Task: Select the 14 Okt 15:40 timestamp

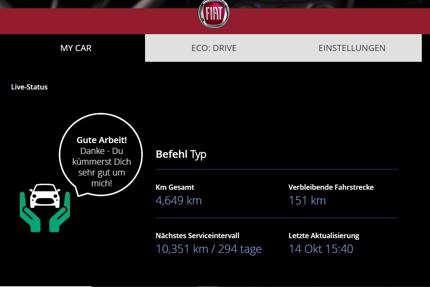Action: tap(321, 249)
